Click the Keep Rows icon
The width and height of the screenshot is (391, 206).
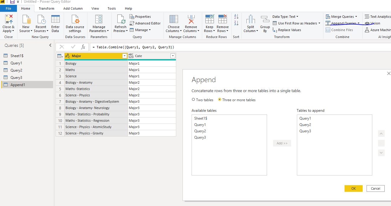click(x=209, y=19)
